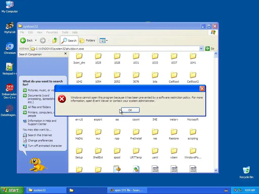
Task: Close the Search Companion pane
Action: pos(66,54)
